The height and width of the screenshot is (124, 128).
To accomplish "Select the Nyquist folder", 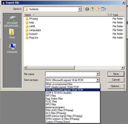I will 31,34.
